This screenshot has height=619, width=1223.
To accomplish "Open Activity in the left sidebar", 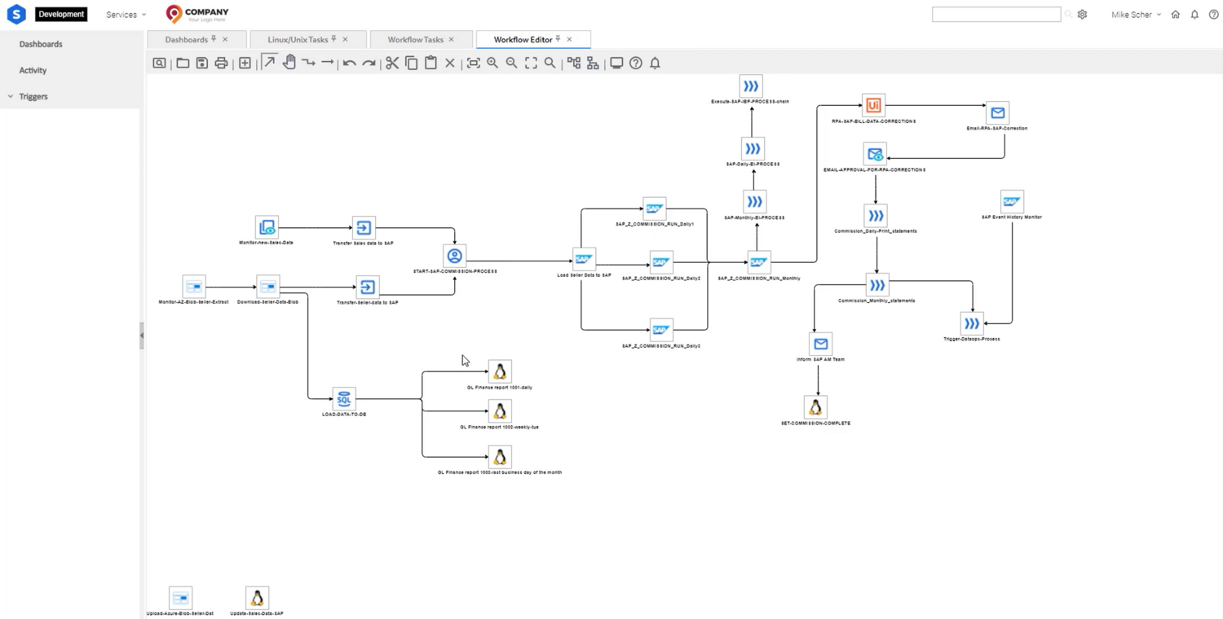I will (33, 70).
